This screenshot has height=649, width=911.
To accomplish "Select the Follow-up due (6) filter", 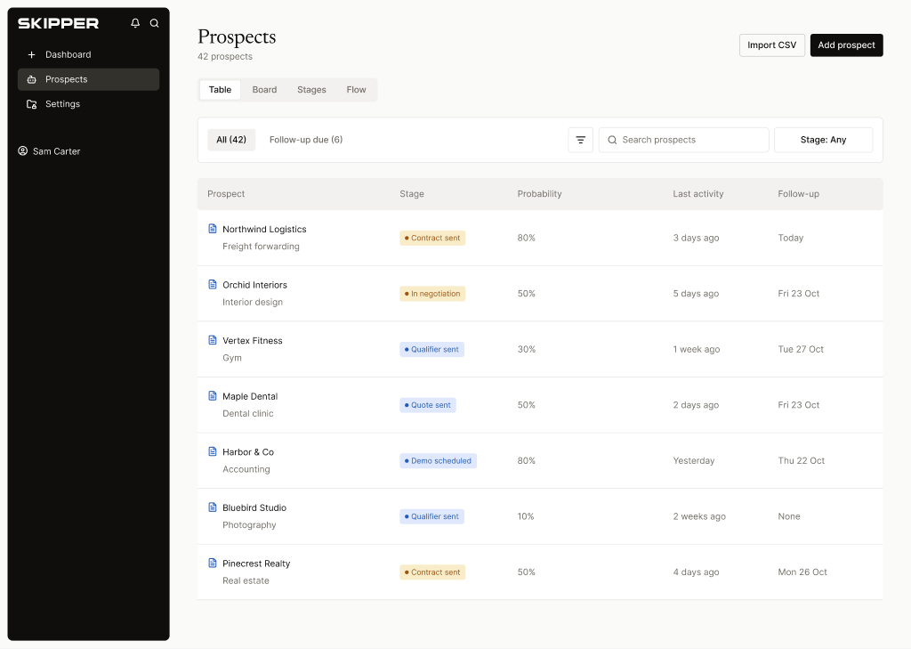I will pos(306,140).
